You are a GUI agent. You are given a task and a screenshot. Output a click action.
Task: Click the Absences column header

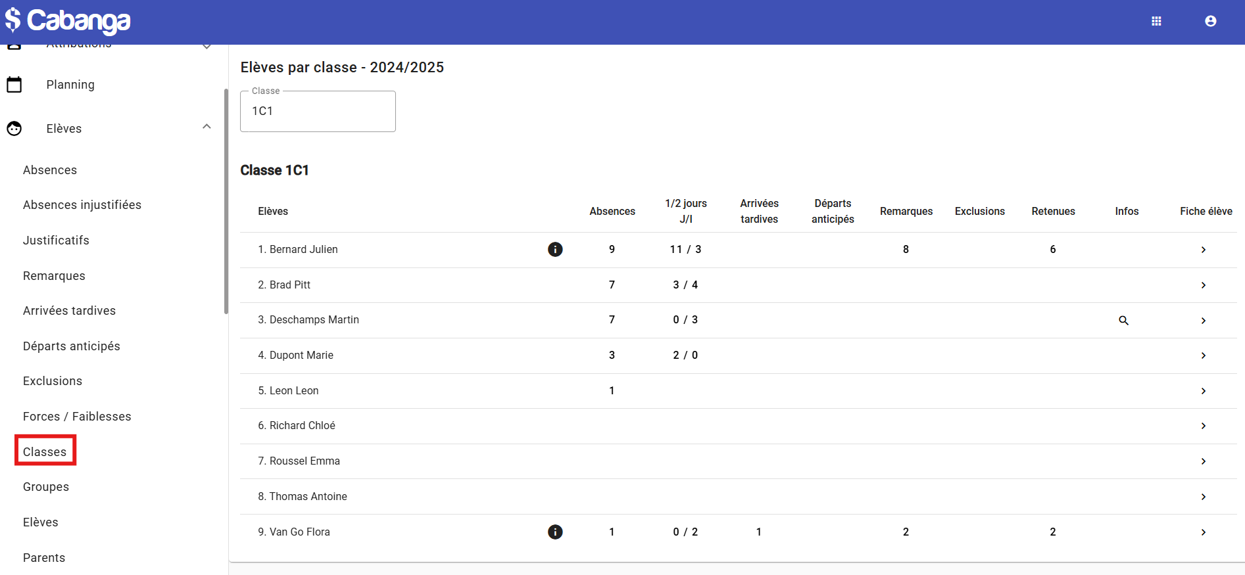(x=612, y=211)
